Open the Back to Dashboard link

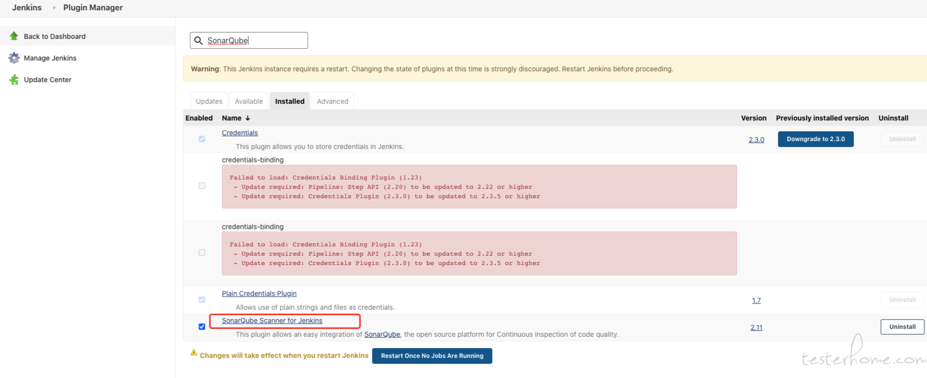[55, 36]
